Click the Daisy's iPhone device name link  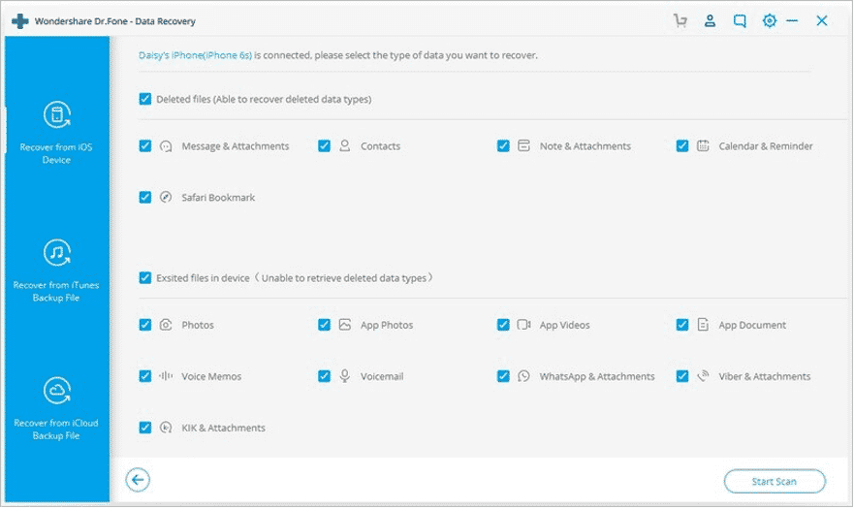click(195, 55)
